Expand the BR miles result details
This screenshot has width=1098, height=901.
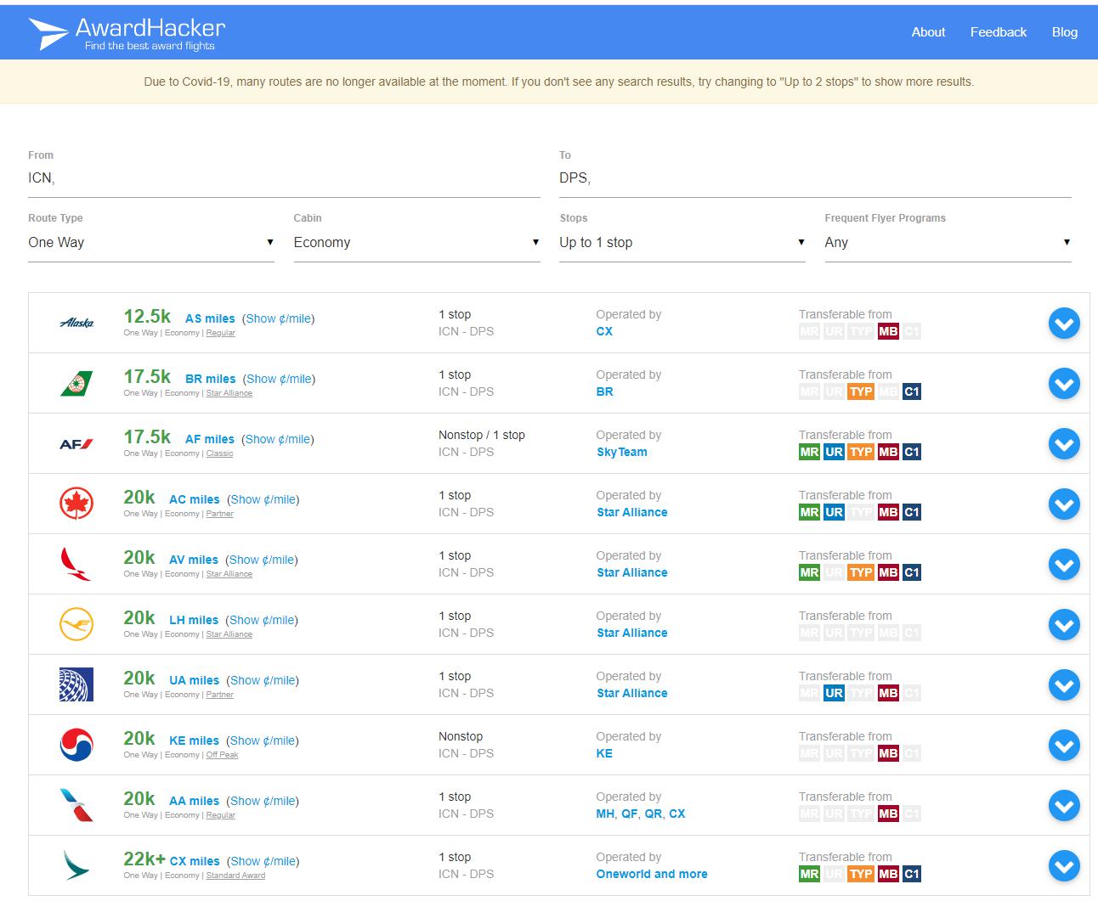1064,384
